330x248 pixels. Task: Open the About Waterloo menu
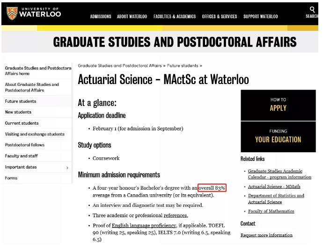point(132,16)
